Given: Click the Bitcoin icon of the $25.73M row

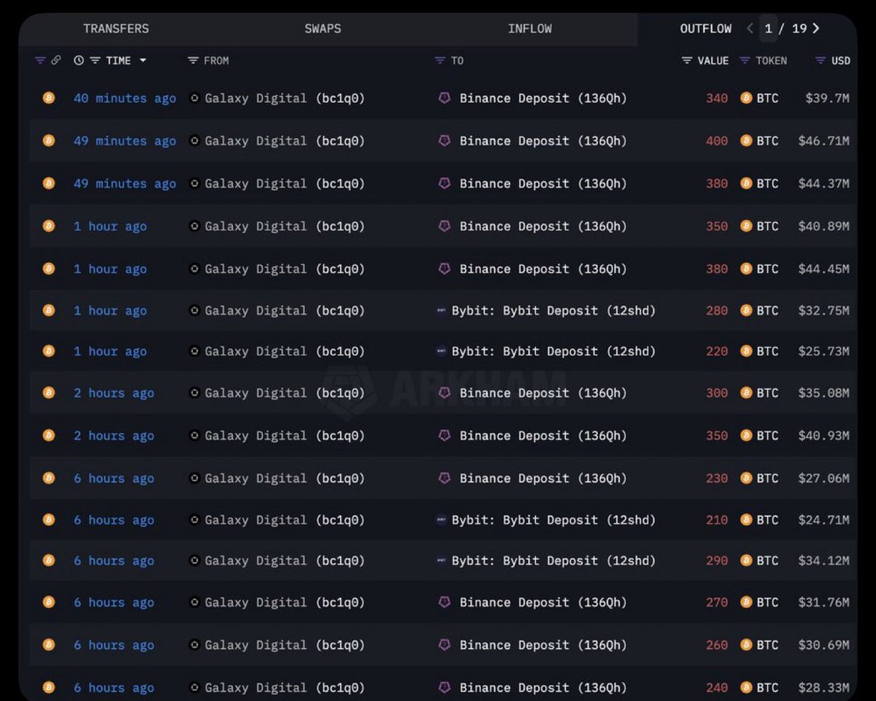Looking at the screenshot, I should point(49,351).
